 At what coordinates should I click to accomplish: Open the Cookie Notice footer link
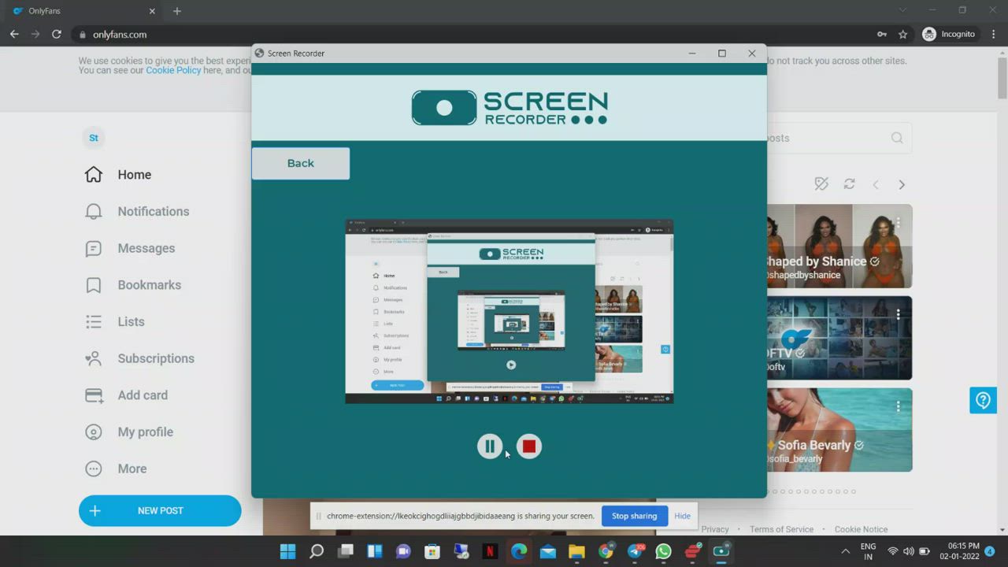pos(861,529)
